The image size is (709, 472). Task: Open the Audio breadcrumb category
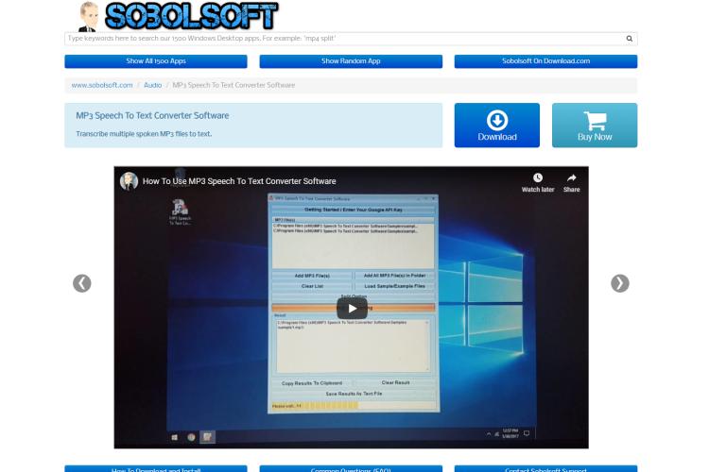pos(152,85)
